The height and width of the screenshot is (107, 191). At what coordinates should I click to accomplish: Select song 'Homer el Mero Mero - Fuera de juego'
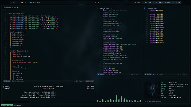tap(36, 96)
